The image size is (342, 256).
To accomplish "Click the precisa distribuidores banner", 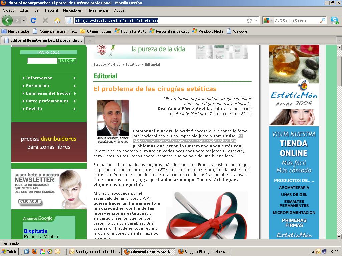I will click(x=49, y=142).
